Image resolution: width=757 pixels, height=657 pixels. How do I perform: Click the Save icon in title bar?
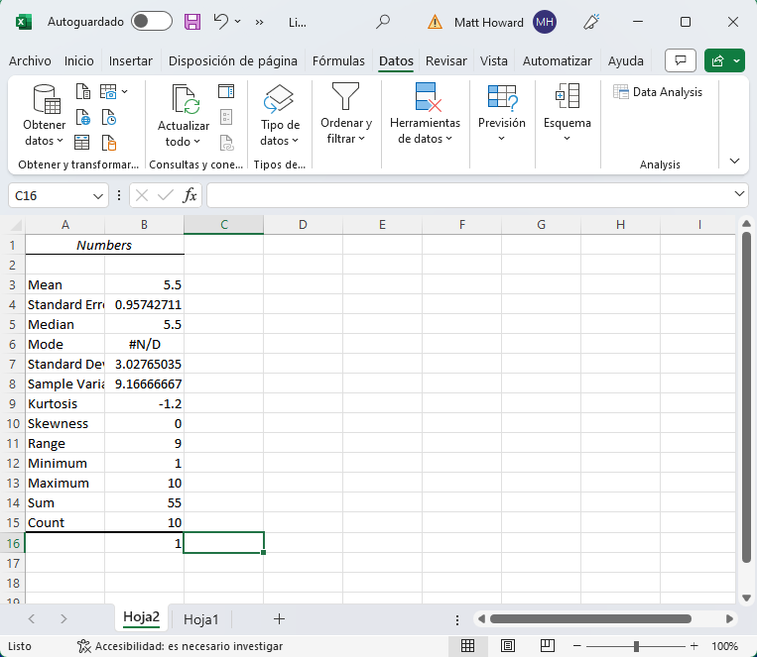point(192,21)
